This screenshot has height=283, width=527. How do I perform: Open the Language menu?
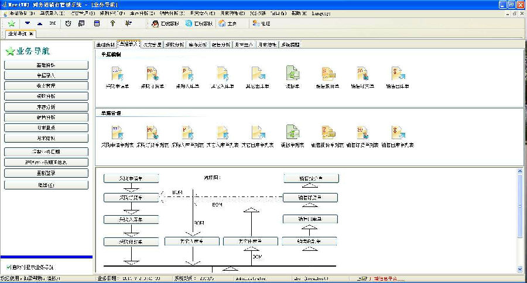coord(321,13)
